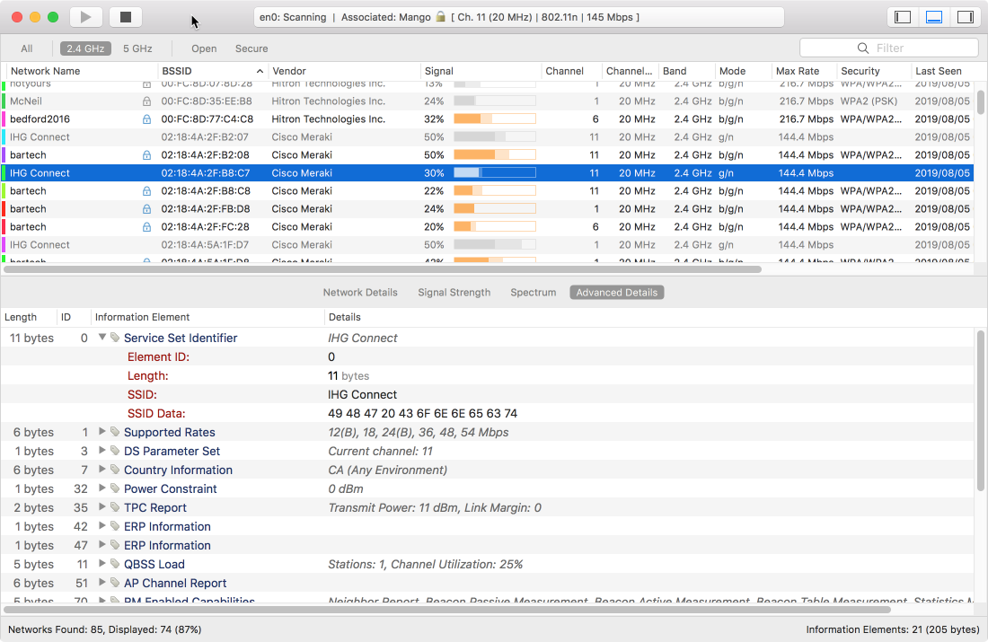
Task: Expand the QBSS Load element
Action: pyautogui.click(x=102, y=565)
